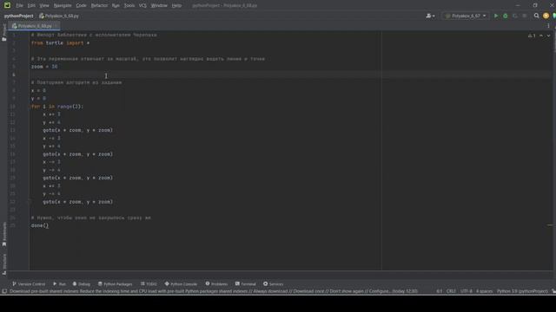Click the warning count indicator in editor
Image resolution: width=556 pixels, height=312 pixels.
click(532, 36)
